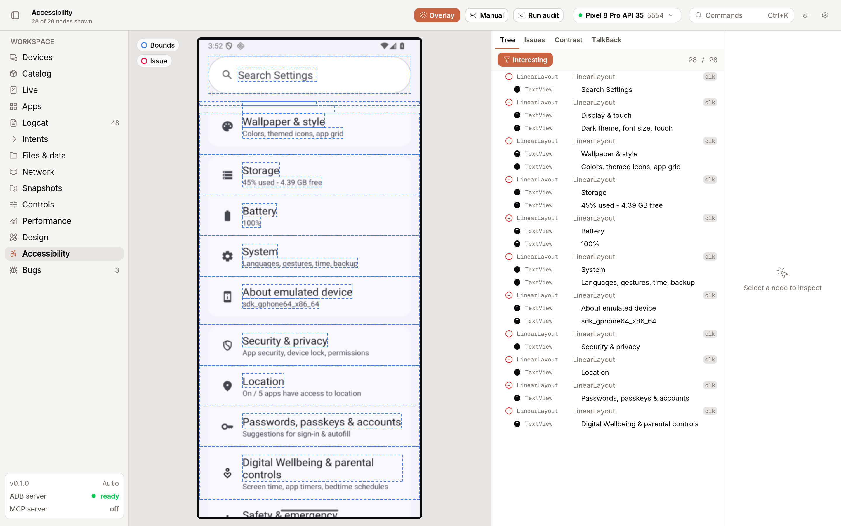Collapse the LinearLayout above Battery node
This screenshot has width=841, height=526.
point(509,218)
